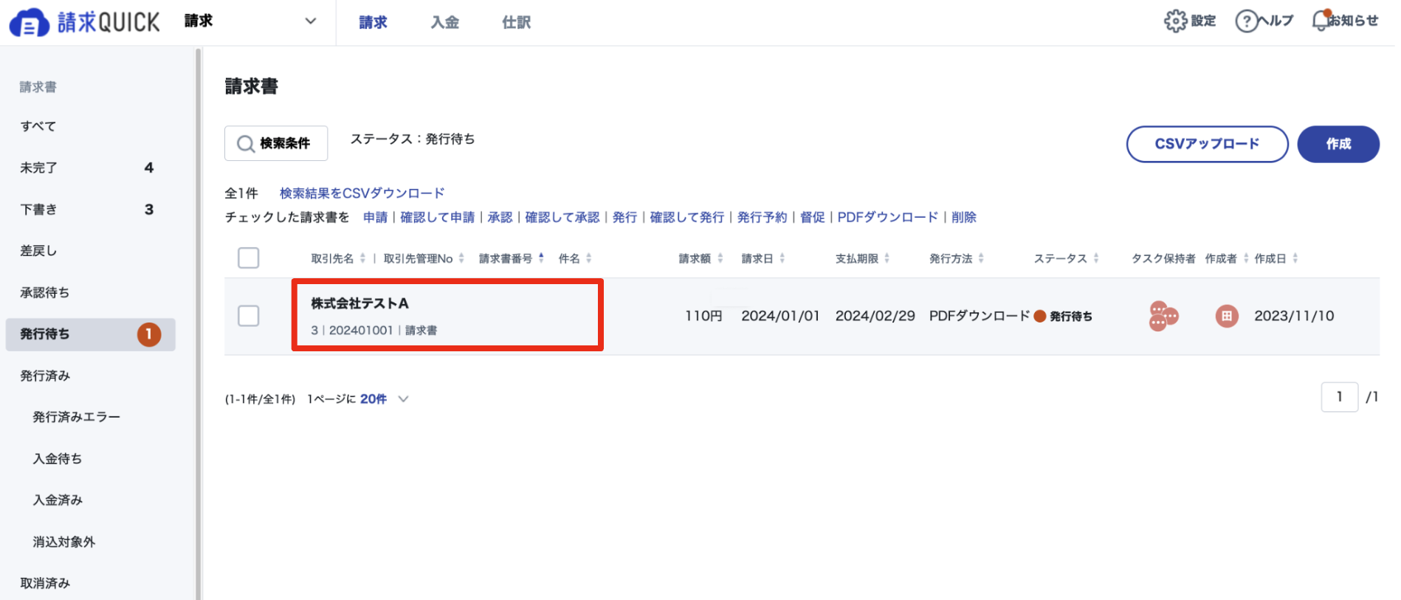This screenshot has width=1401, height=600.
Task: Open the 設定 gear icon
Action: [1175, 21]
